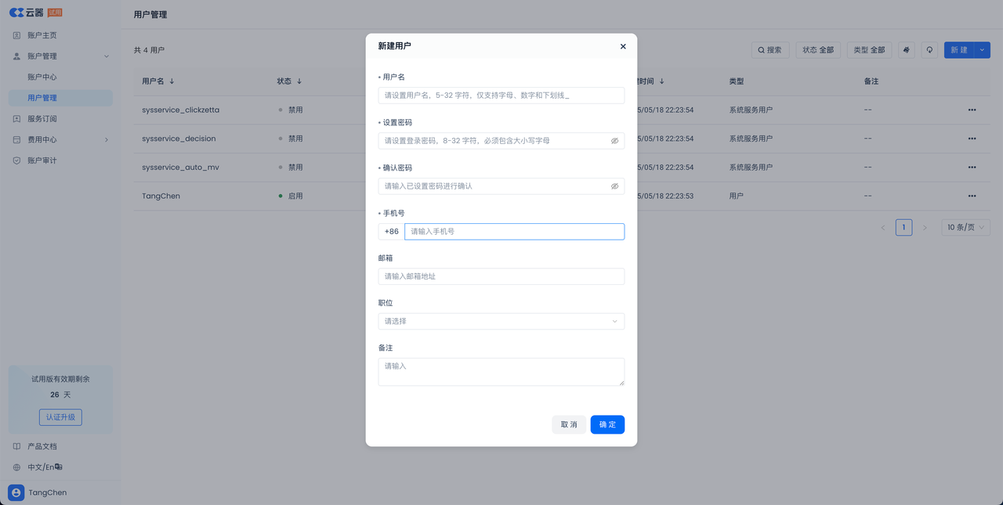Click the +86 country code prefix

pos(391,232)
